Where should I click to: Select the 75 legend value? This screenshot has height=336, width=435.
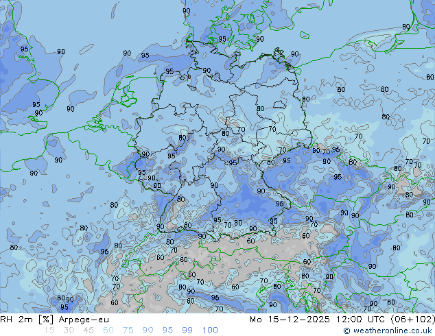[x=128, y=331]
